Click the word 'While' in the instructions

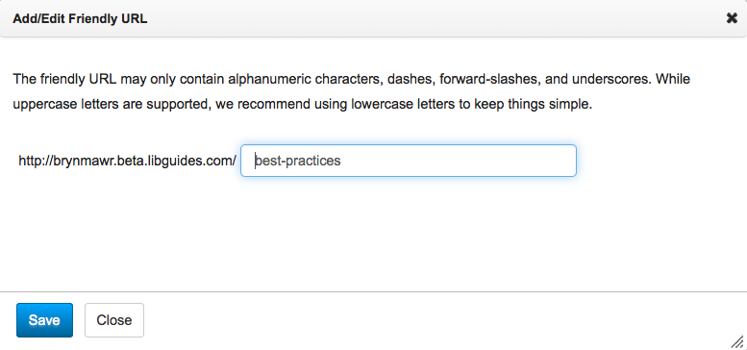click(673, 79)
